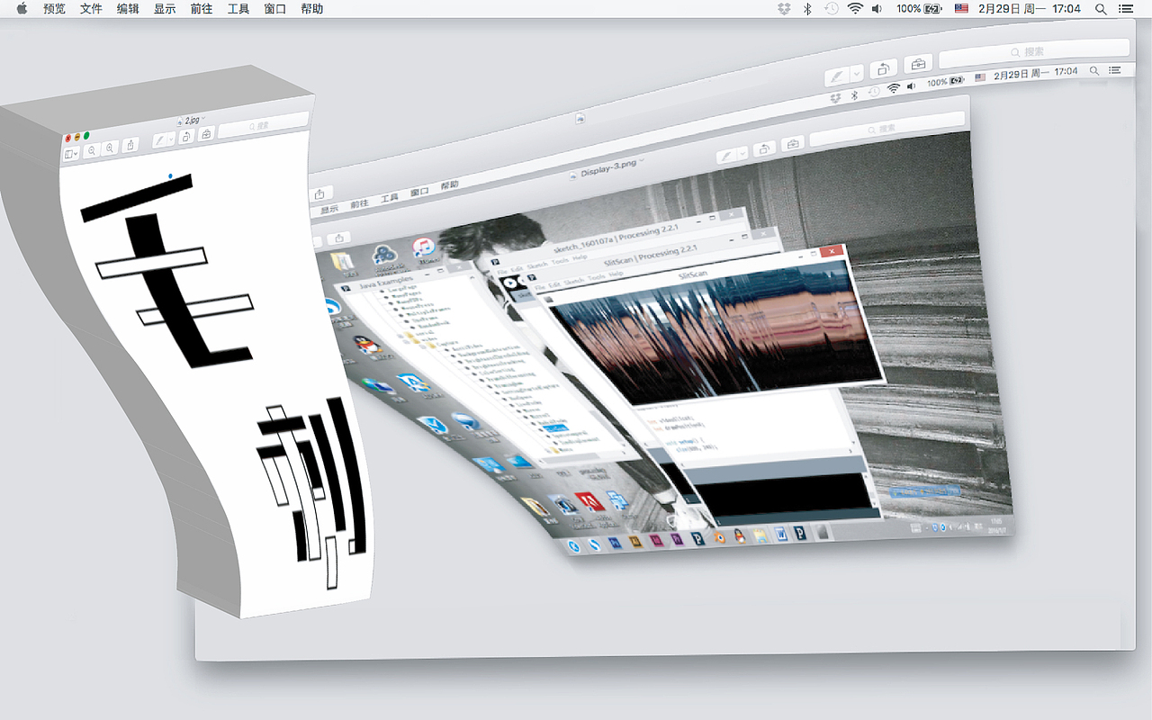Screen dimensions: 1152x720
Task: Click Rotate icon in Display-3.png window
Action: [764, 148]
